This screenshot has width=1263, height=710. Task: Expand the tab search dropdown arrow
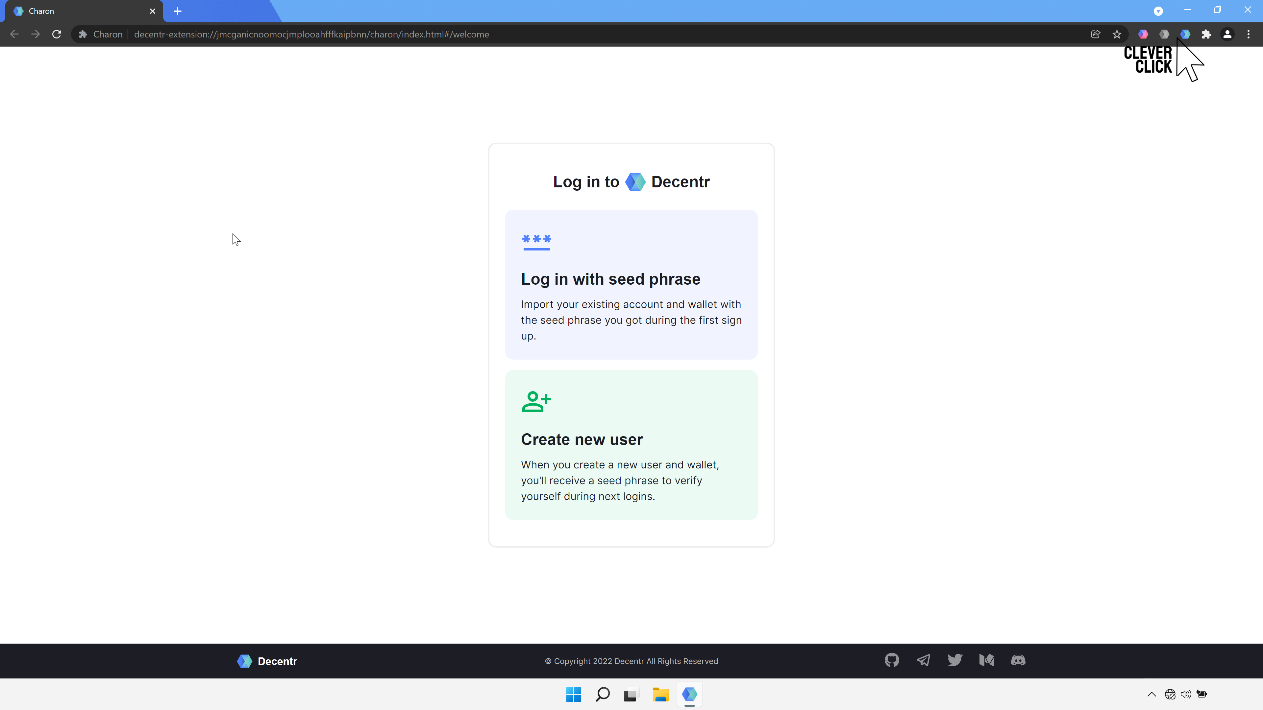pyautogui.click(x=1158, y=11)
